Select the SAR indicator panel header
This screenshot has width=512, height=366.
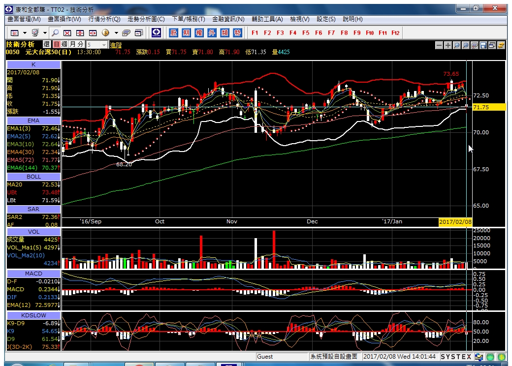coord(33,210)
